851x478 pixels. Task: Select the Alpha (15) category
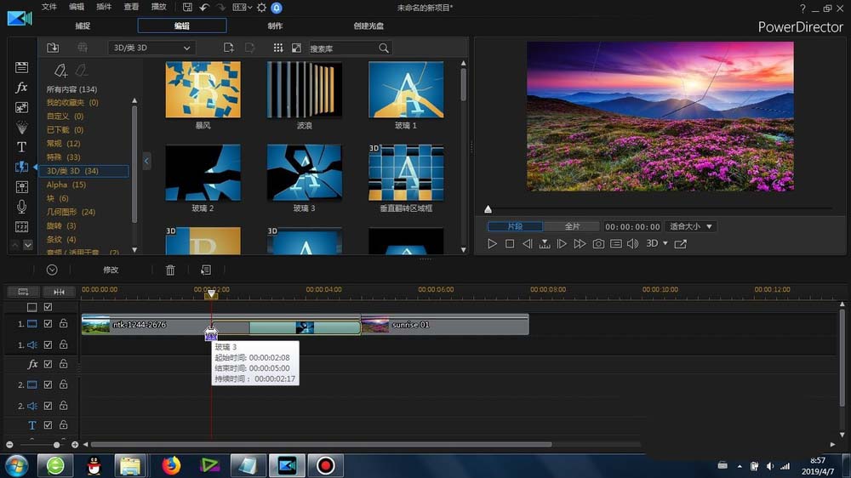click(x=66, y=185)
